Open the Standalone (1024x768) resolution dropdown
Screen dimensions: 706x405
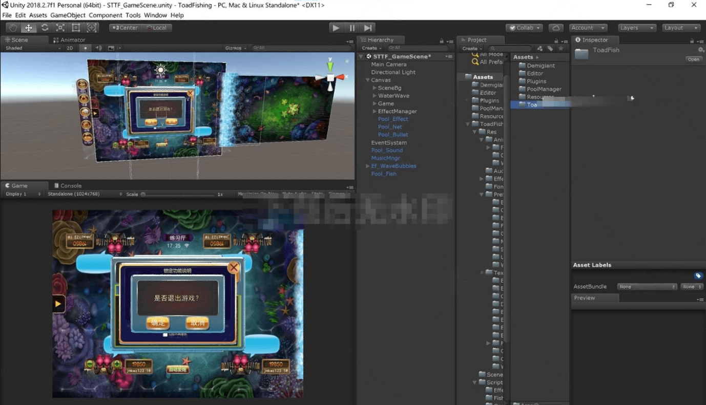coord(84,194)
